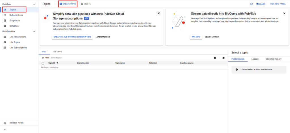Click the Topic ID sort arrow
Screen dimensions: 290x133
[x=57, y=63]
